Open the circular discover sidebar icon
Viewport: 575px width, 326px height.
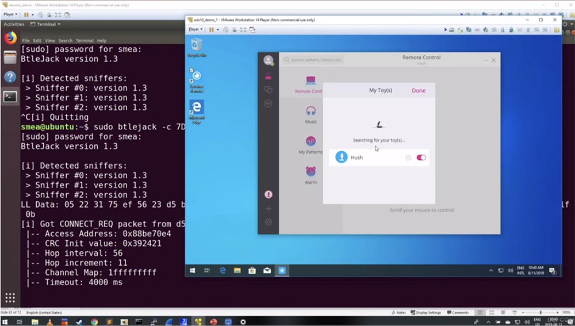point(269,103)
